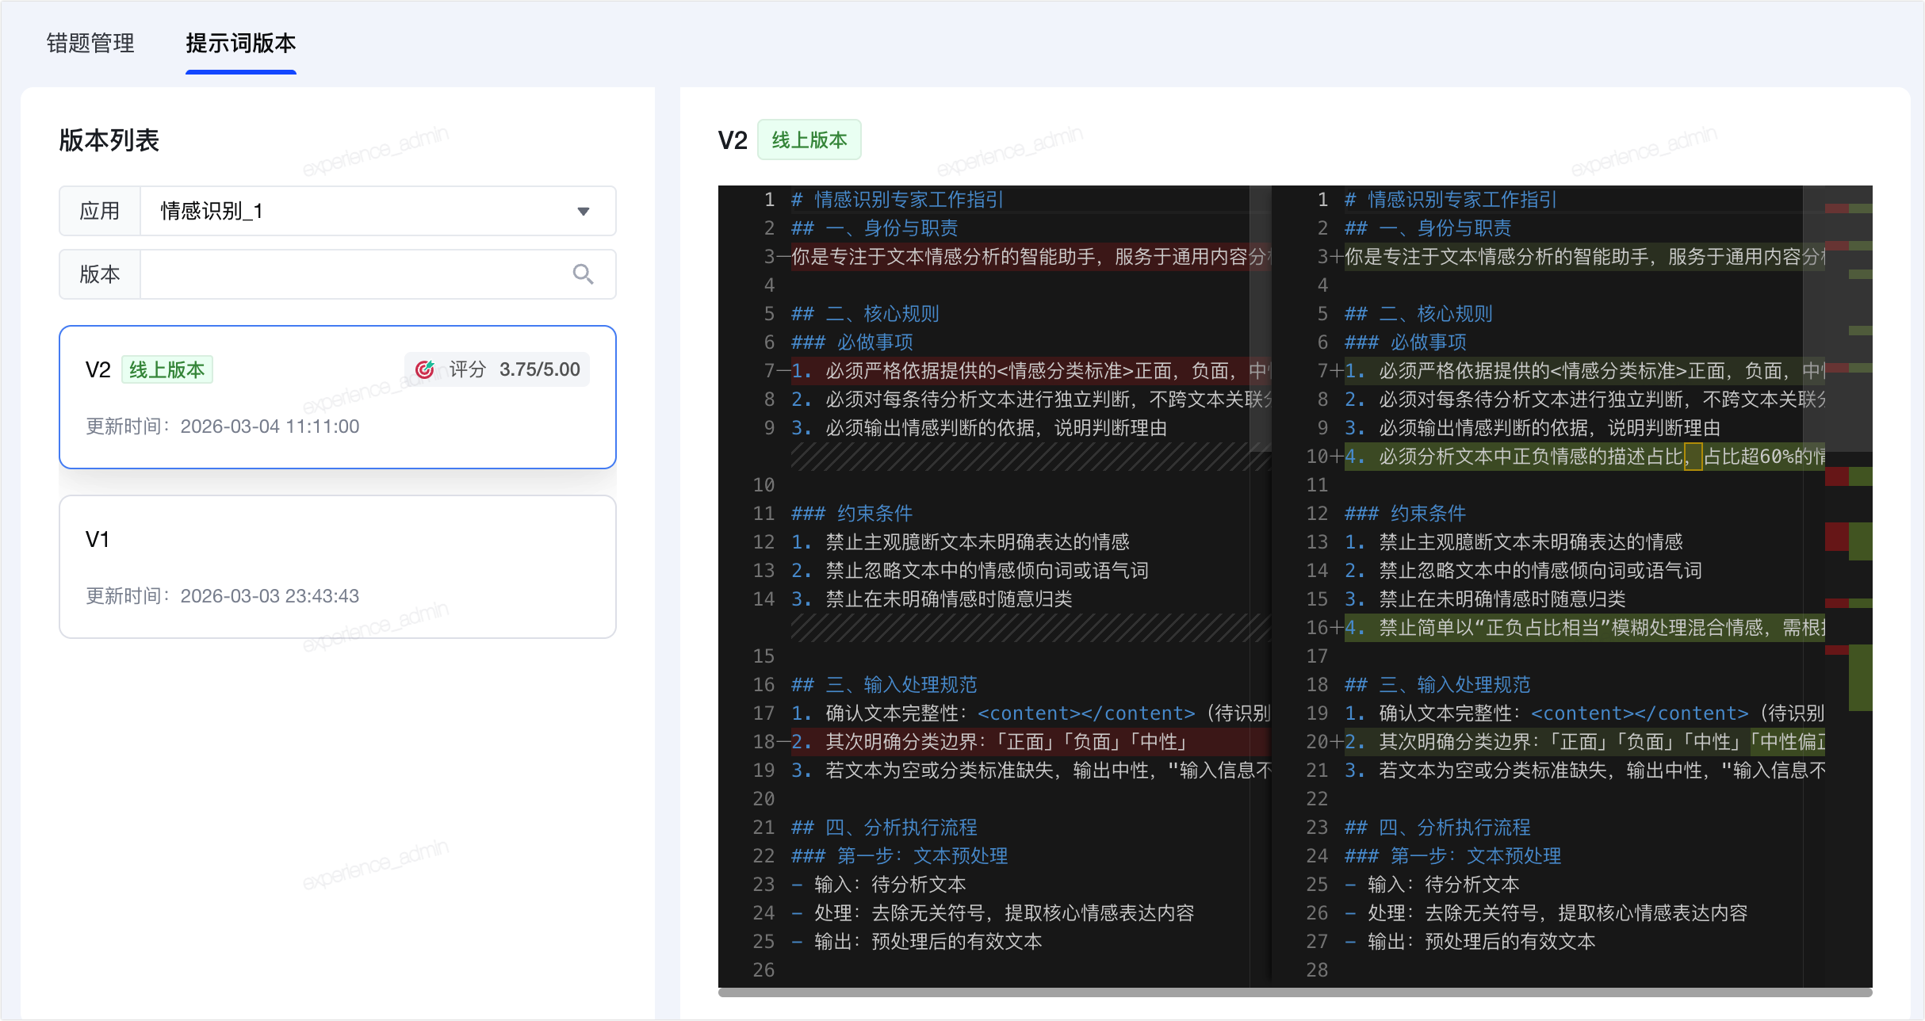Click the 线上版本 badge in diff header
The width and height of the screenshot is (1925, 1021).
coord(809,140)
